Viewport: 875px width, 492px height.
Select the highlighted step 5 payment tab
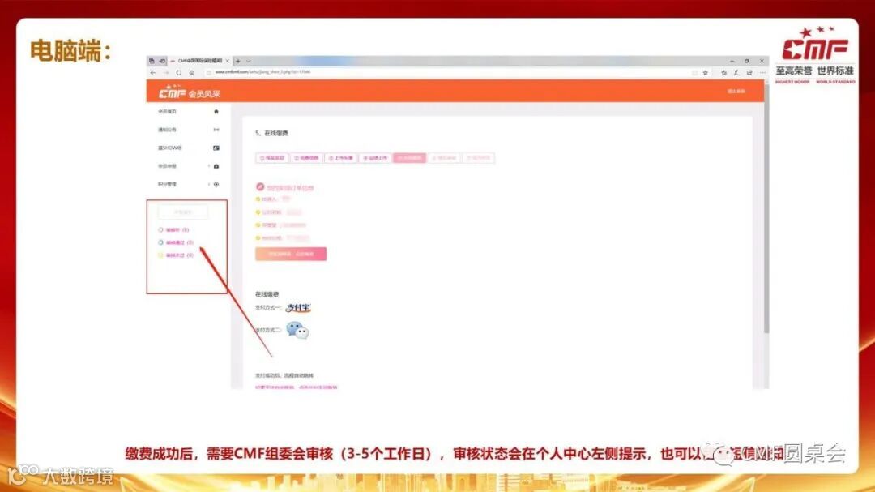pos(410,158)
